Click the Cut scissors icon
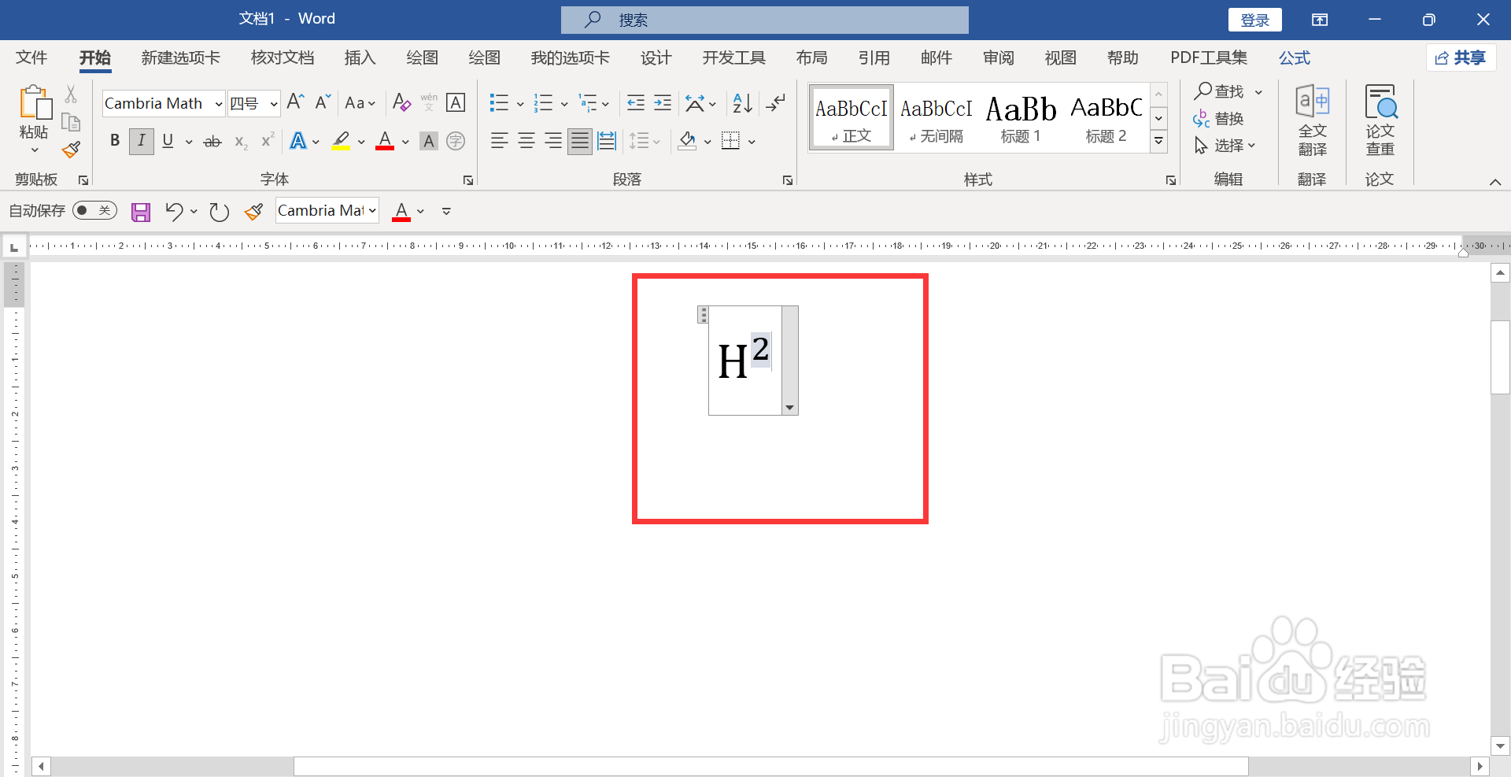Screen dimensions: 1511x777 71,94
